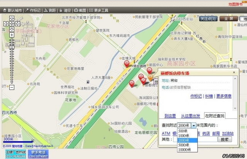Click the 珀丽酒店 map label
This screenshot has height=159, width=247.
click(121, 132)
